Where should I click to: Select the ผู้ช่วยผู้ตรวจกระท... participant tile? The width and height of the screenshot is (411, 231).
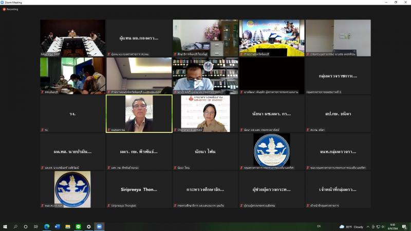coord(272,189)
